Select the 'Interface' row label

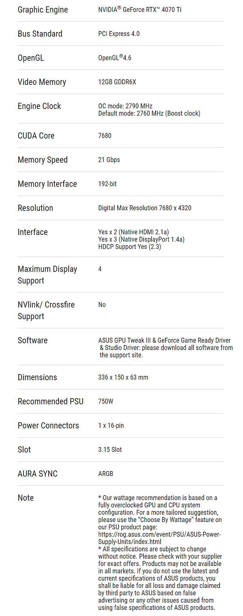pyautogui.click(x=33, y=232)
